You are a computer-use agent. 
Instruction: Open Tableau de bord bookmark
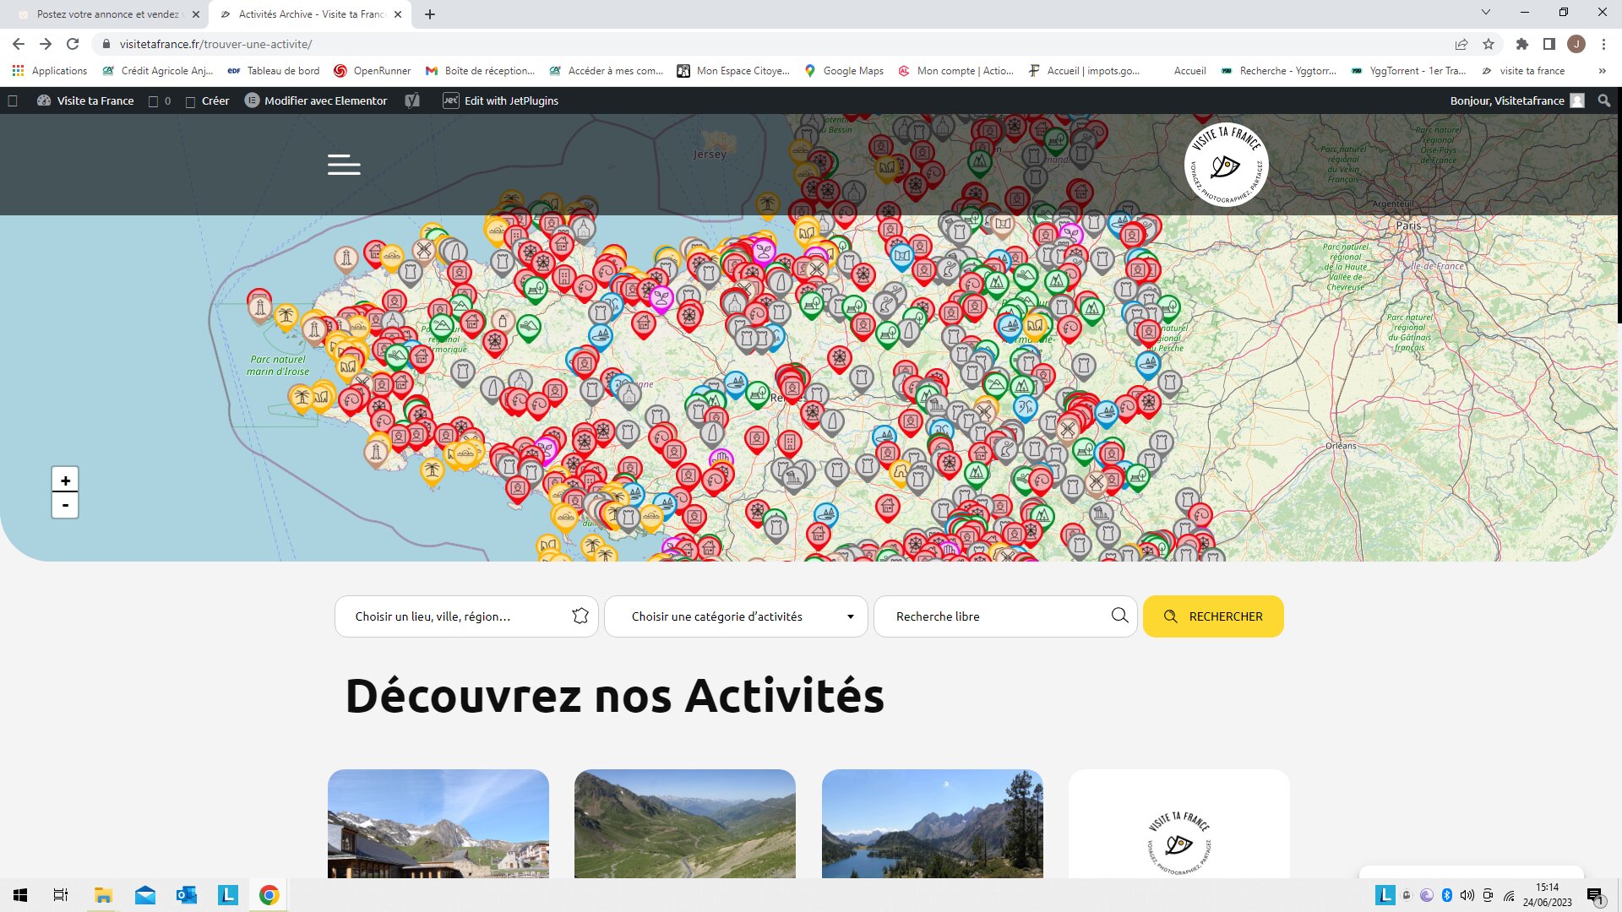pos(274,71)
